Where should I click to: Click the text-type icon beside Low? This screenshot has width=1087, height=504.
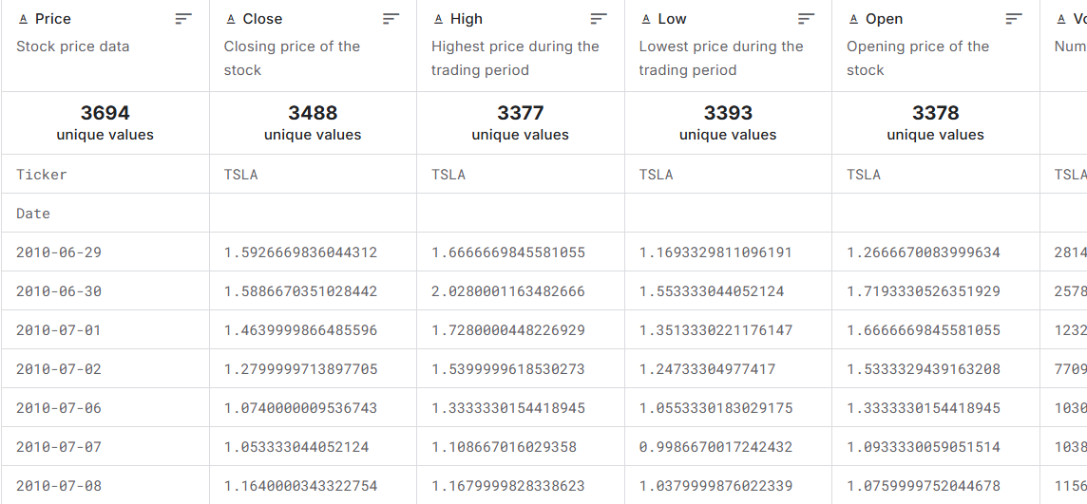(646, 19)
